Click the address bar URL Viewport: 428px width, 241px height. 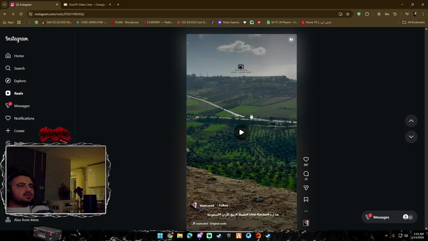tap(60, 14)
